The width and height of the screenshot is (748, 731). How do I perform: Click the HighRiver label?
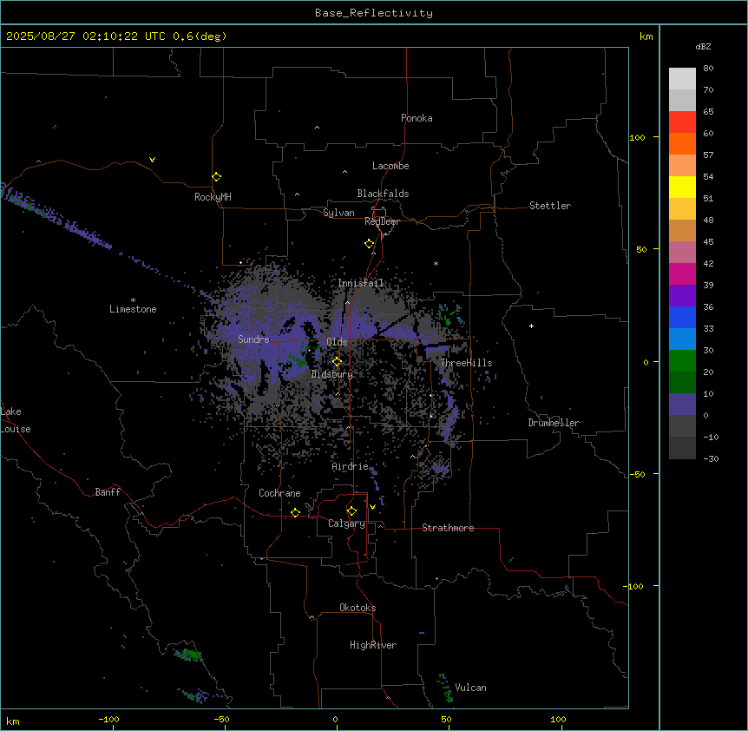(373, 645)
